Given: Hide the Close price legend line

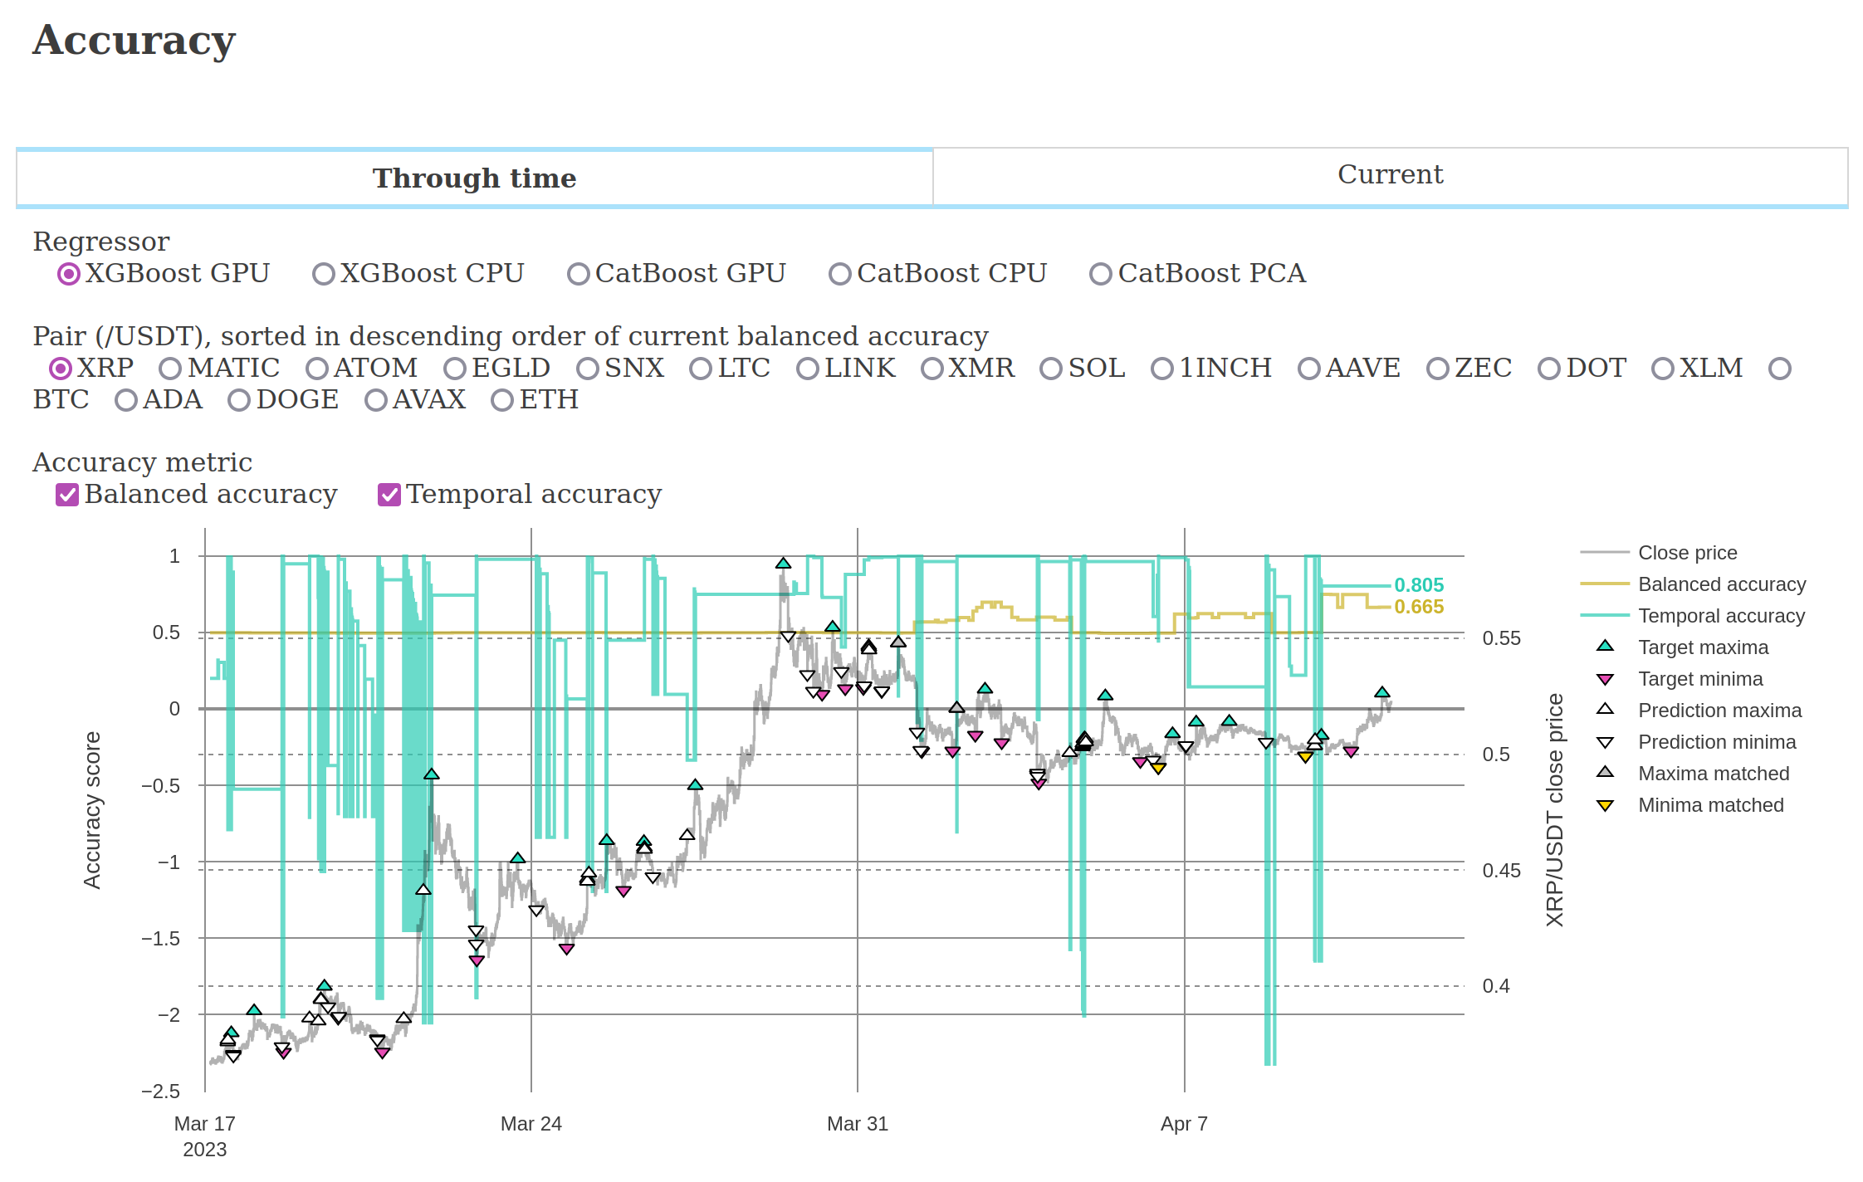Looking at the screenshot, I should [x=1605, y=552].
